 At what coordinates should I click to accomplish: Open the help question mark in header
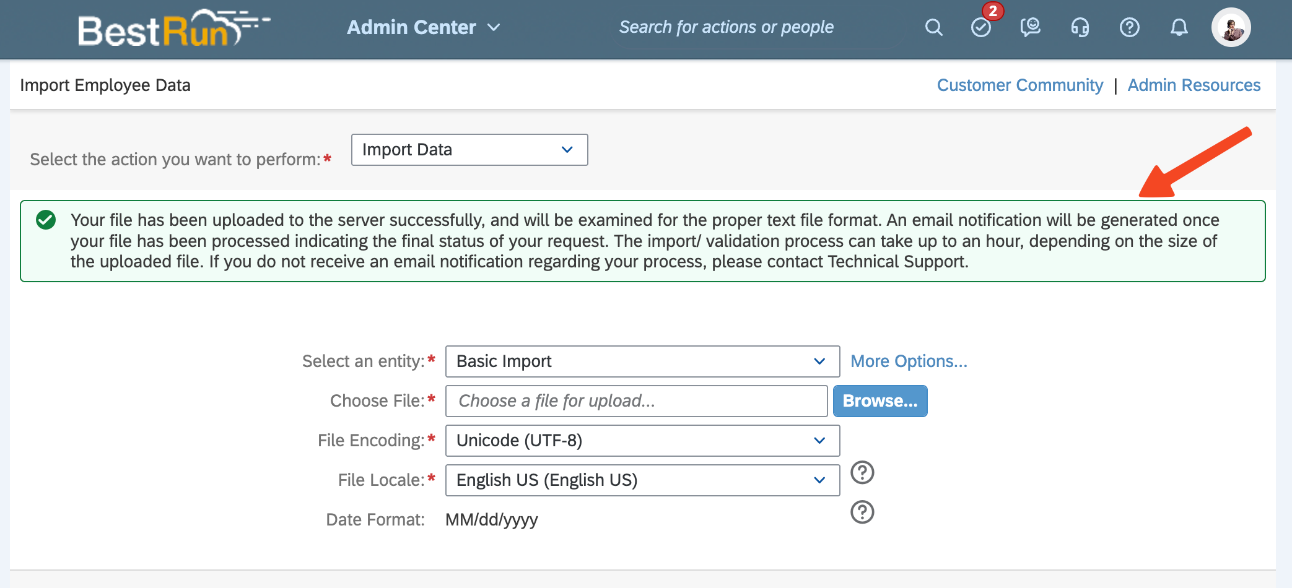[x=1130, y=27]
